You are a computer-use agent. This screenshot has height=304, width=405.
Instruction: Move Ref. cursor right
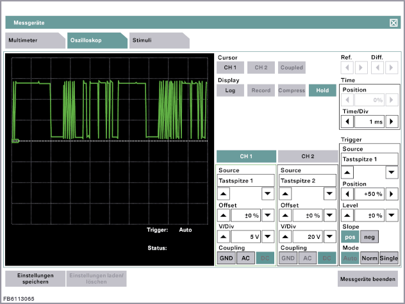point(361,68)
